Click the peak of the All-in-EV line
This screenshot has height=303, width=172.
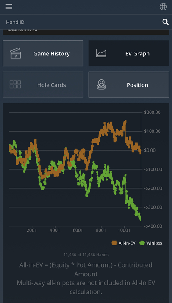point(125,122)
